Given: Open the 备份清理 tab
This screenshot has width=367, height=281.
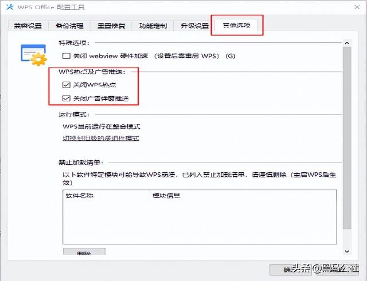Looking at the screenshot, I should 69,26.
